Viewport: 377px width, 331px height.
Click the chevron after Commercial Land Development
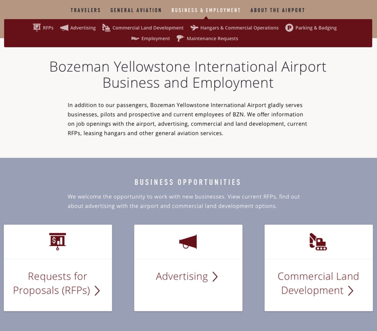(351, 291)
